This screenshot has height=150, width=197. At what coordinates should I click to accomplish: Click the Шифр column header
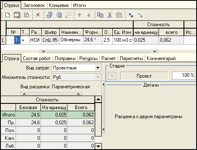[x=50, y=32]
